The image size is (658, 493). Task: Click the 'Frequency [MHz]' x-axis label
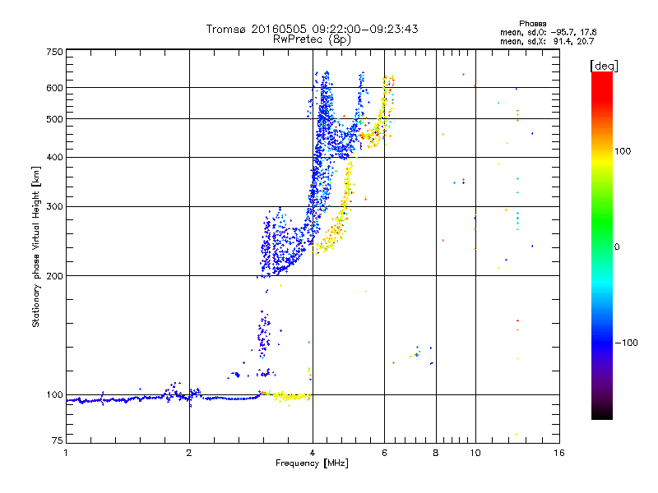(312, 463)
